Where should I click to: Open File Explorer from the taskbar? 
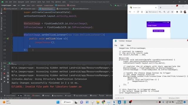pyautogui.click(x=98, y=102)
